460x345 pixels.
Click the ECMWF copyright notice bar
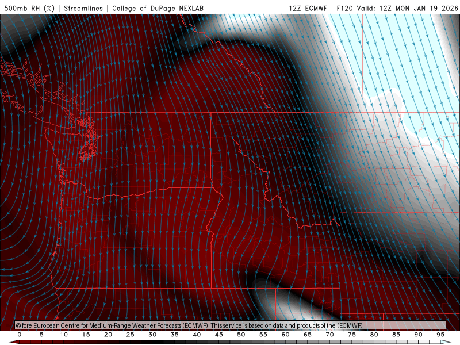(231, 325)
